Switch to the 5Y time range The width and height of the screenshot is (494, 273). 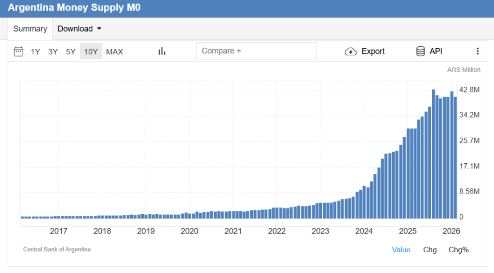tap(70, 52)
